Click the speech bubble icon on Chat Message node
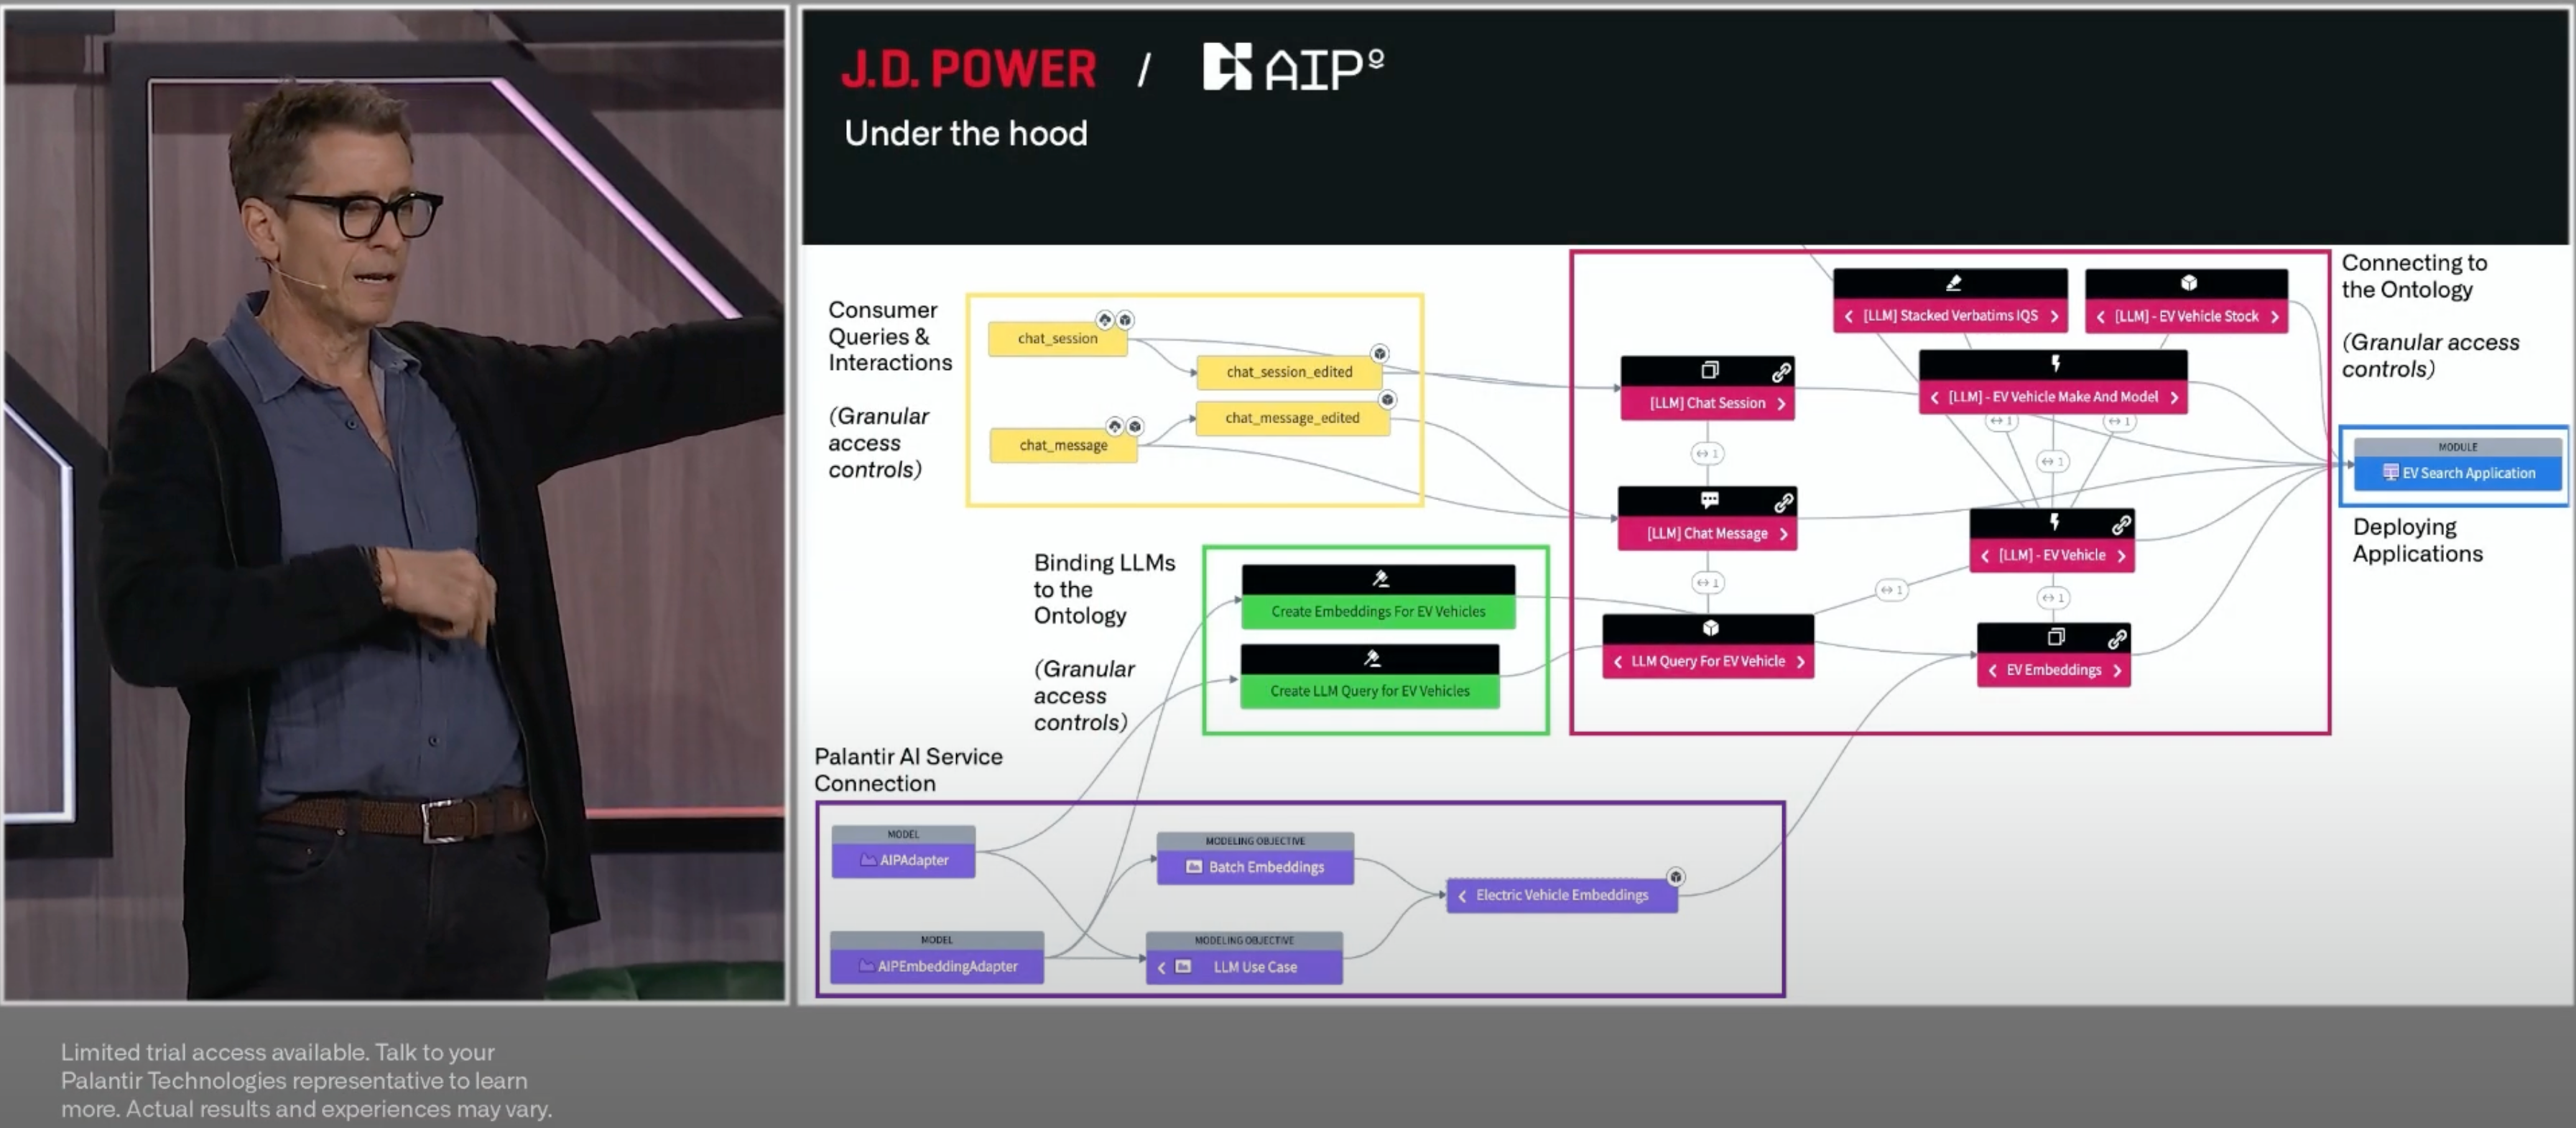The width and height of the screenshot is (2576, 1128). pos(1710,500)
